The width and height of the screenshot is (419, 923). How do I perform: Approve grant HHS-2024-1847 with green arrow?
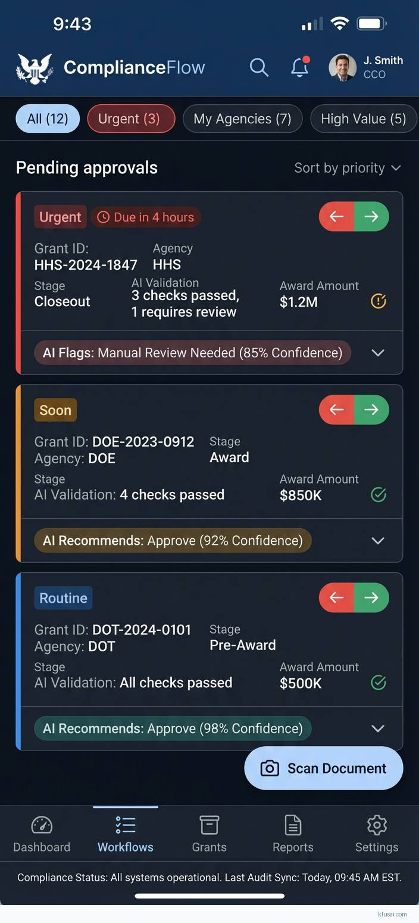point(371,216)
